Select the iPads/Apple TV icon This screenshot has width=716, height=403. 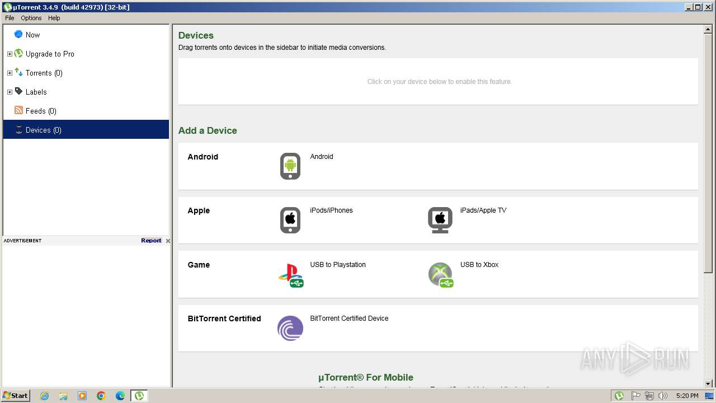coord(440,220)
